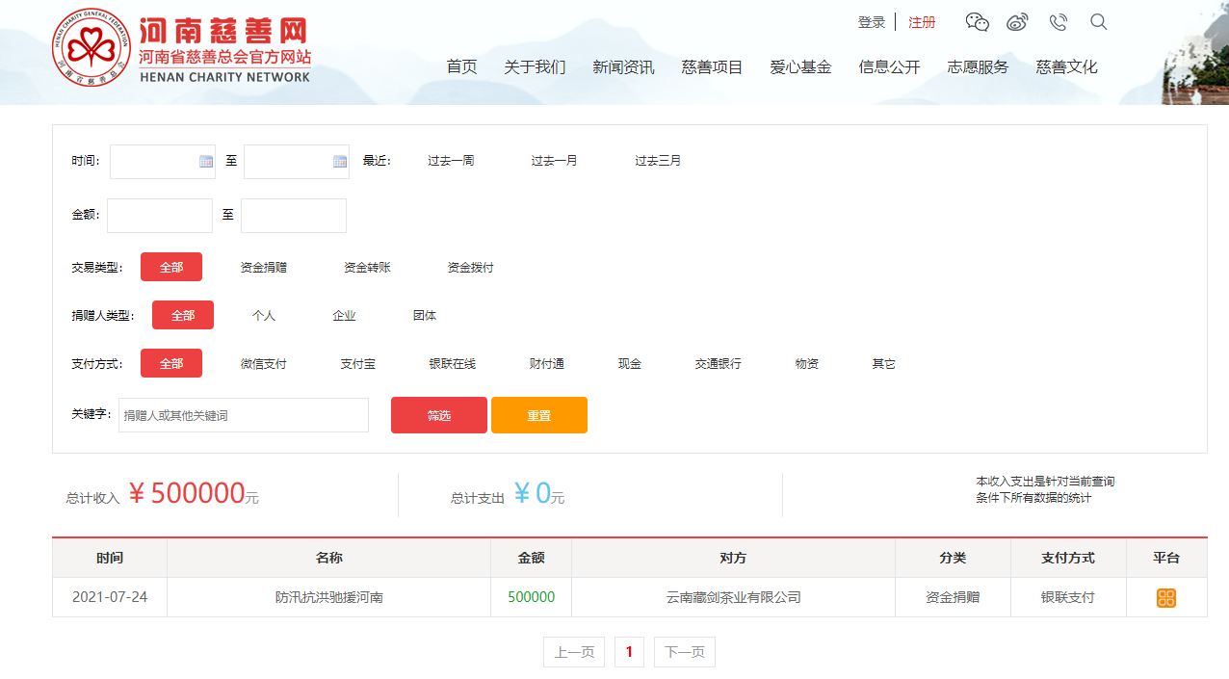The height and width of the screenshot is (679, 1229).
Task: Click the phone contact icon
Action: [1058, 22]
